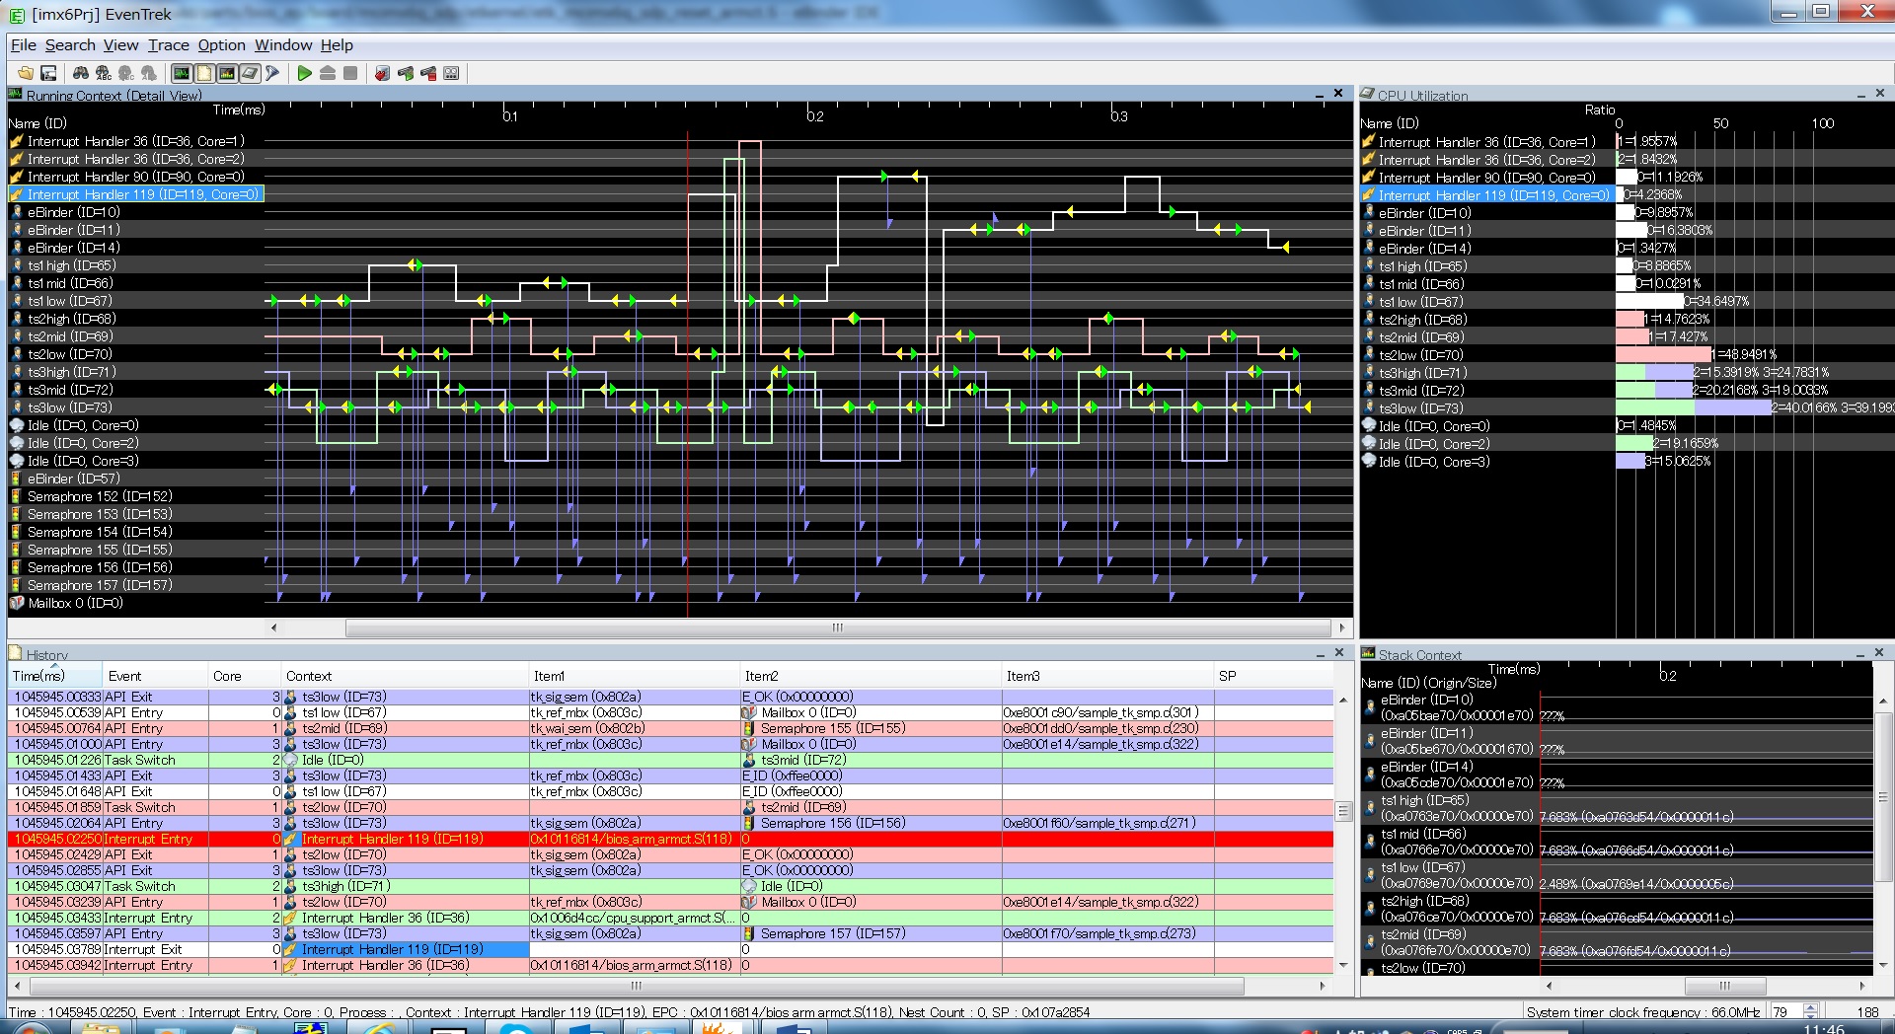Toggle the History page view button
Screen dimensions: 1895x1034
(x=204, y=73)
